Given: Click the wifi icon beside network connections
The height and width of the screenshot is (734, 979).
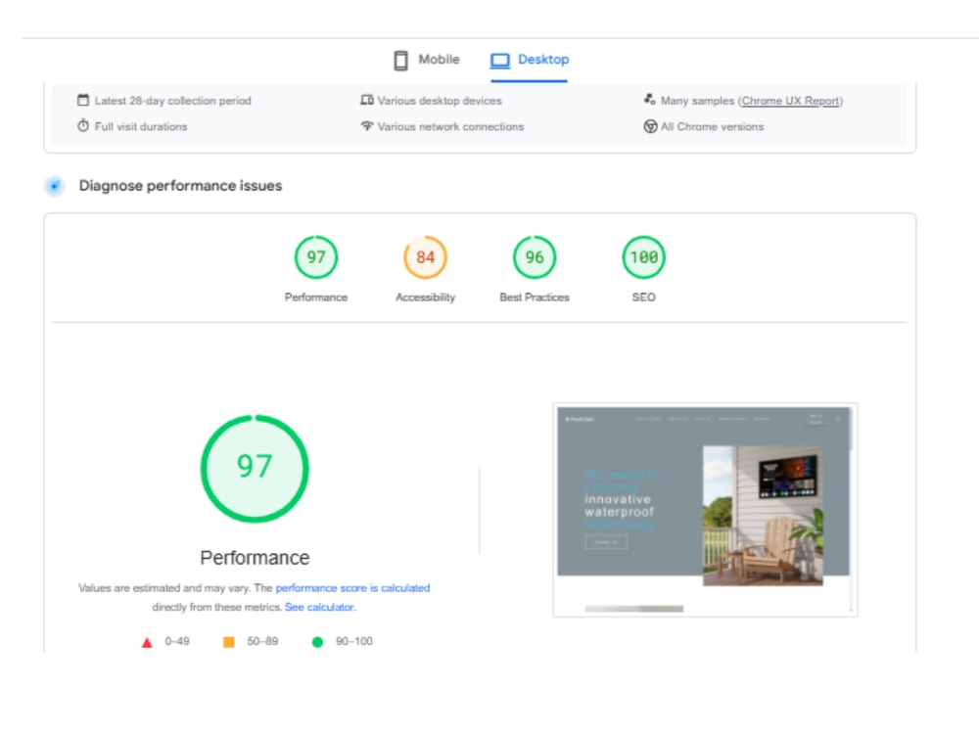Looking at the screenshot, I should 367,126.
